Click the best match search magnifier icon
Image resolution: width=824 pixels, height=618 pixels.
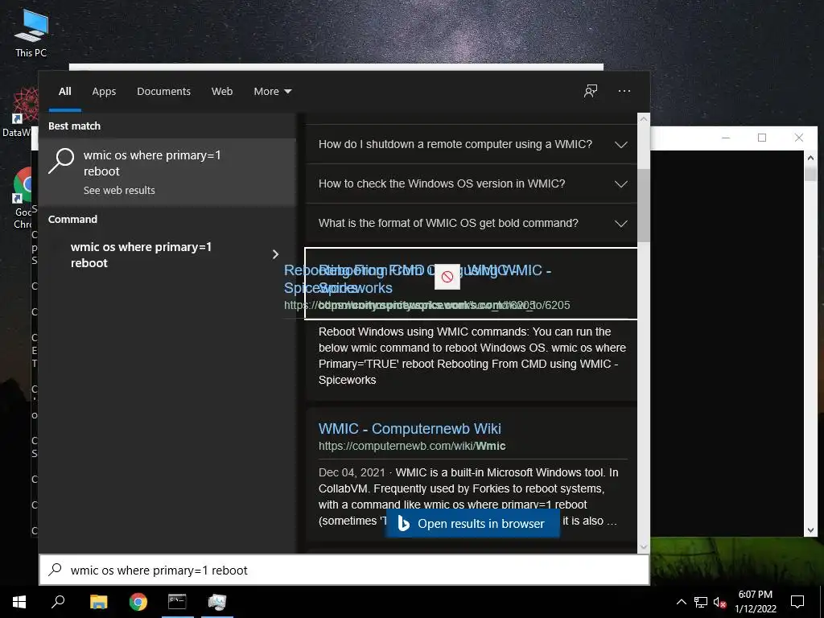tap(61, 160)
